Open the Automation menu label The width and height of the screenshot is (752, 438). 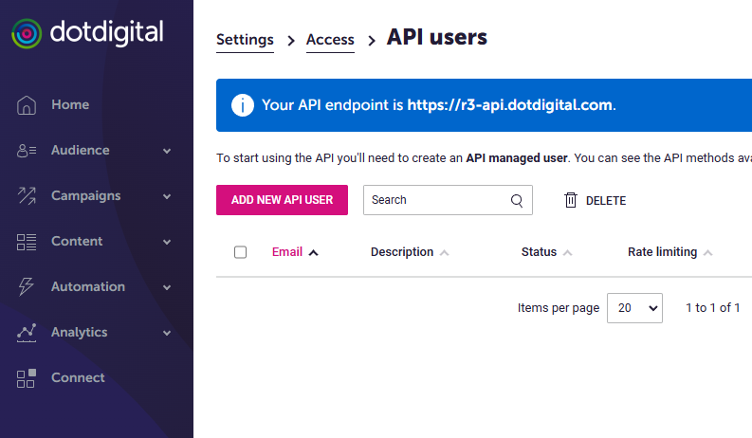88,286
